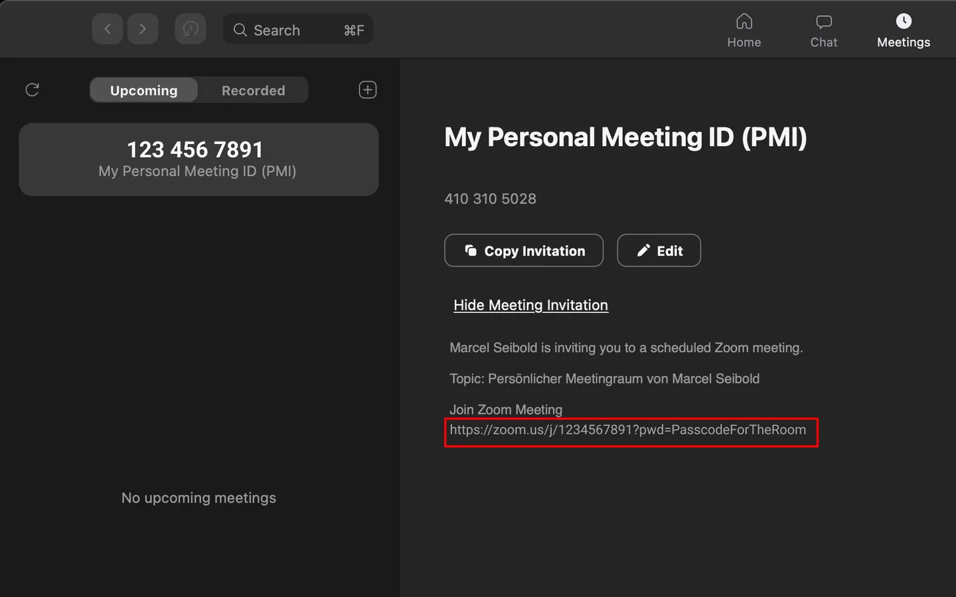Click the Edit button

(x=659, y=250)
